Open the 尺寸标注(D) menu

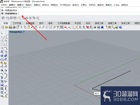click(x=65, y=5)
